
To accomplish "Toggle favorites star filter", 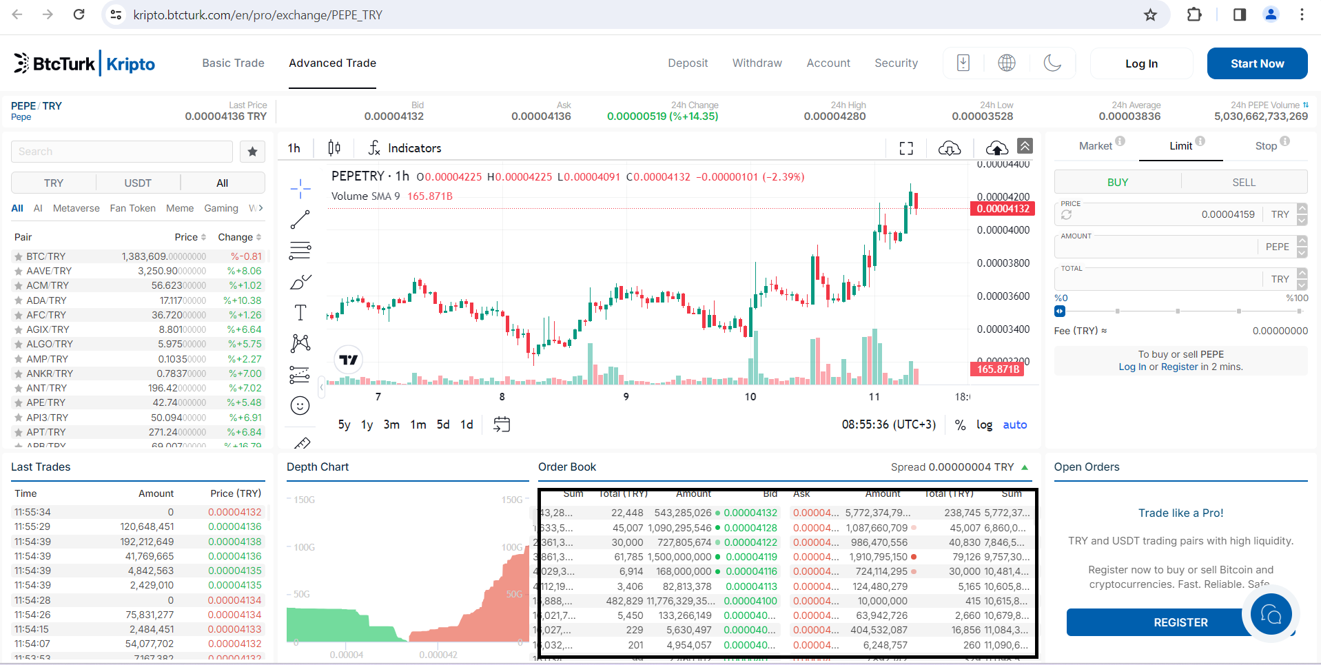I will click(252, 152).
